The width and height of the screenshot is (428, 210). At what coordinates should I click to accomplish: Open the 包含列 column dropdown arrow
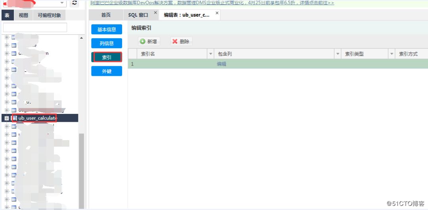(338, 54)
